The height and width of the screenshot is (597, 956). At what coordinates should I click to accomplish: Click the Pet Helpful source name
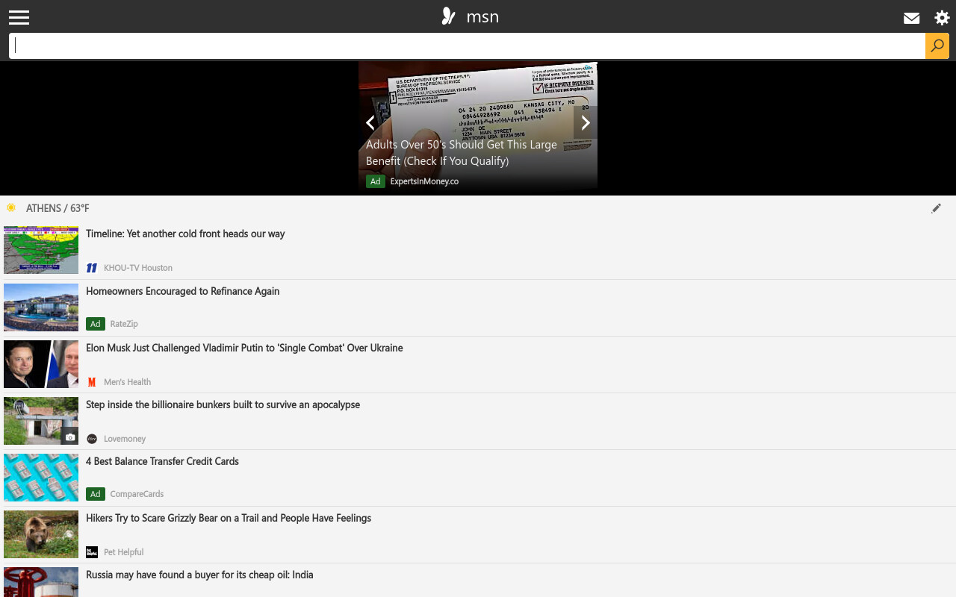coord(123,552)
